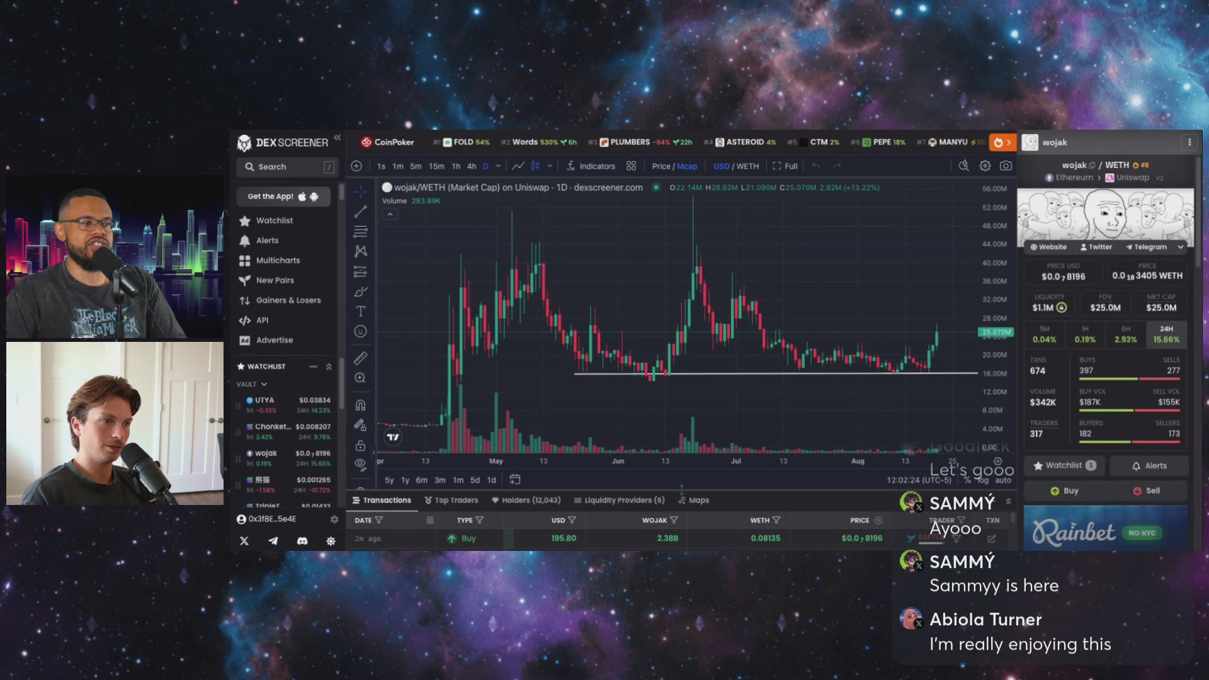The width and height of the screenshot is (1209, 680).
Task: Toggle chart drawings visibility eye icon
Action: point(360,465)
